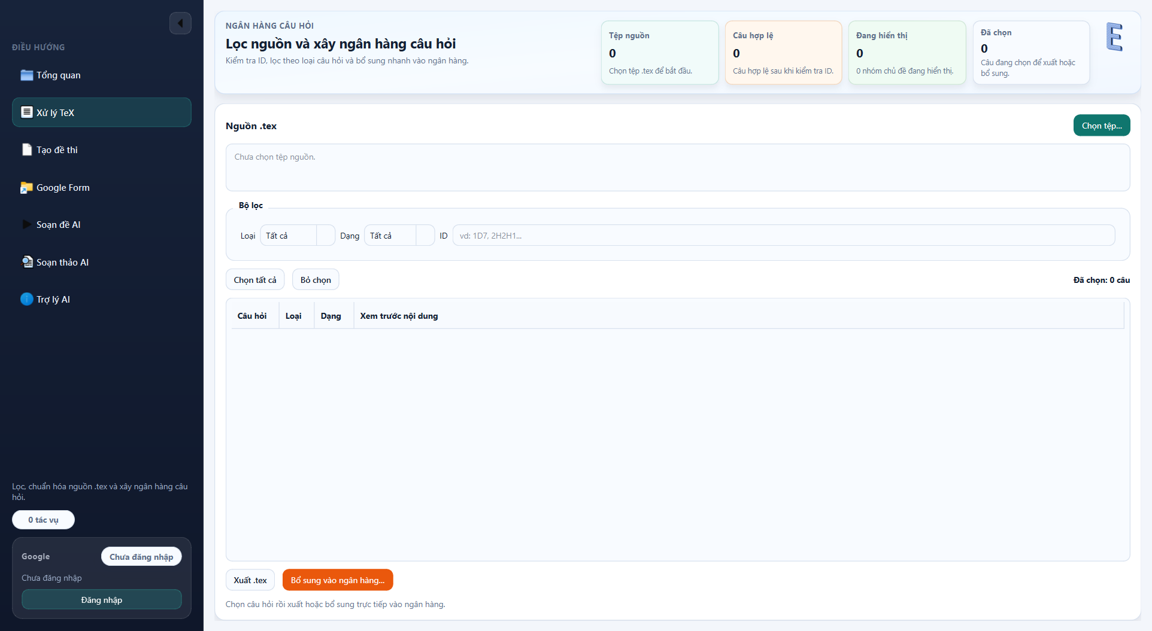Click the Xuất .tex button
The width and height of the screenshot is (1152, 631).
pos(250,580)
